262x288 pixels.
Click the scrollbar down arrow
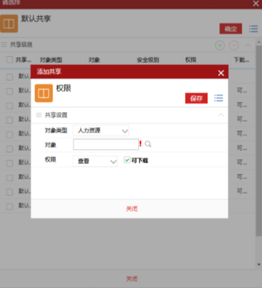coord(259,264)
